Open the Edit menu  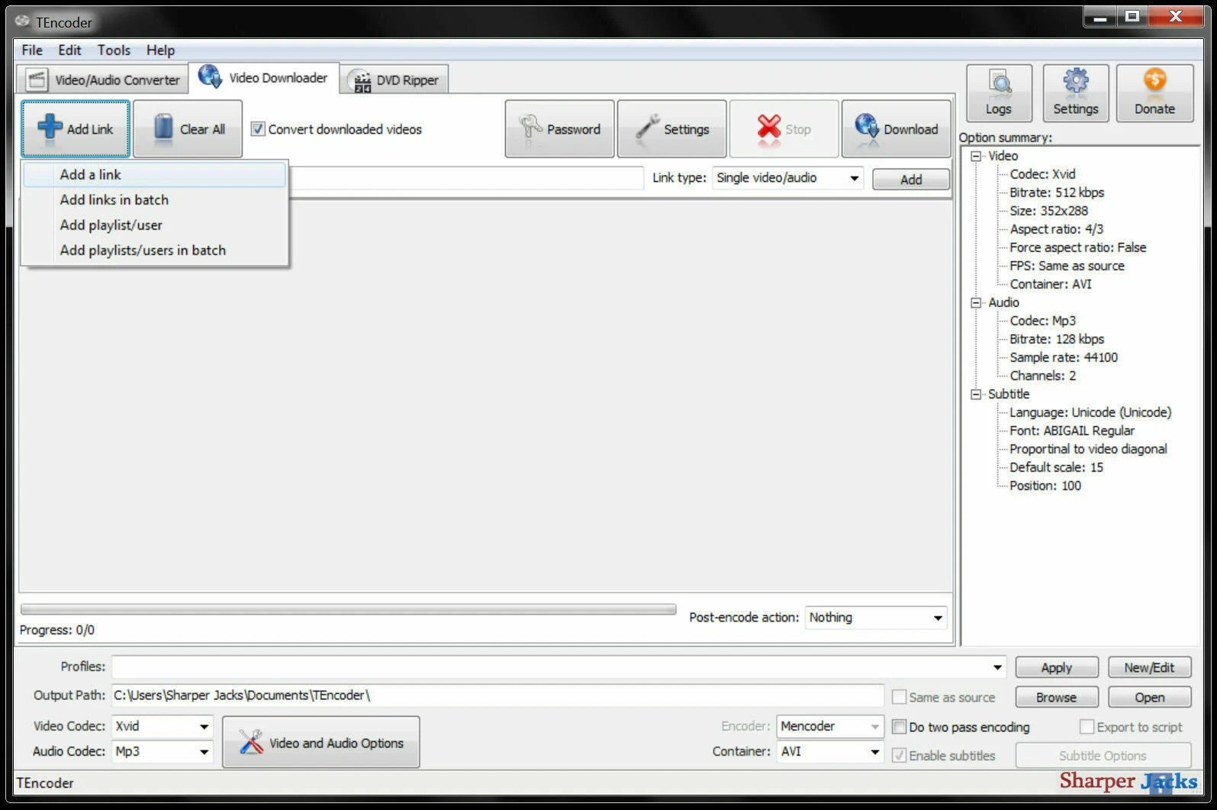[x=69, y=50]
